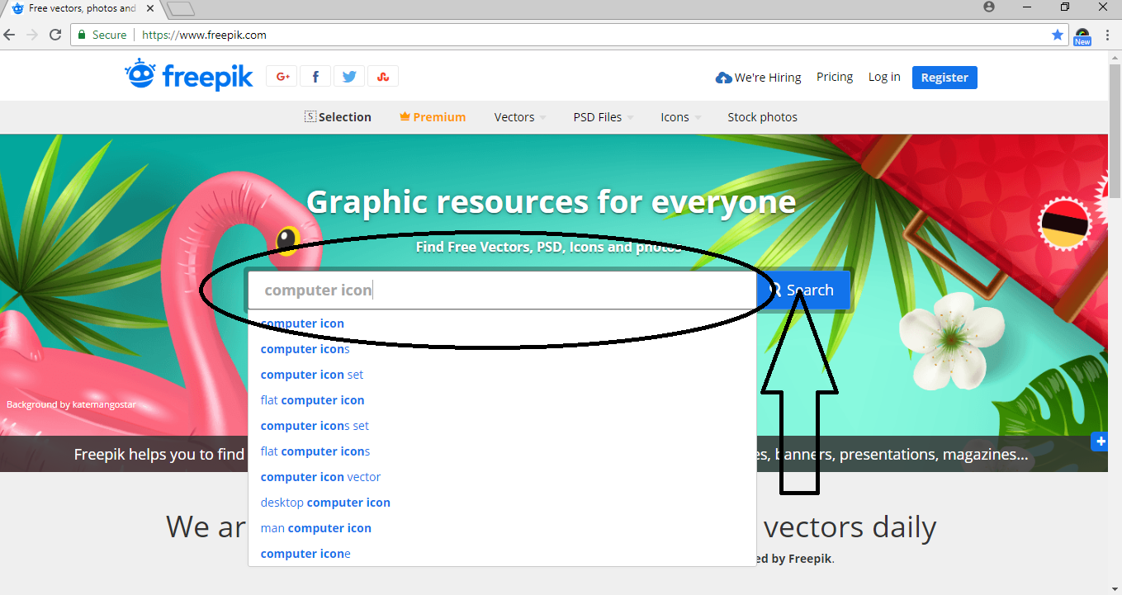This screenshot has width=1122, height=595.
Task: Expand the Vectors dropdown menu
Action: pyautogui.click(x=520, y=117)
